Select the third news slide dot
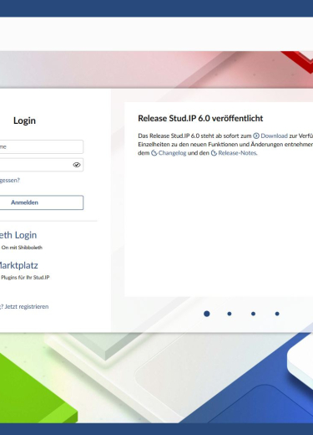 253,314
